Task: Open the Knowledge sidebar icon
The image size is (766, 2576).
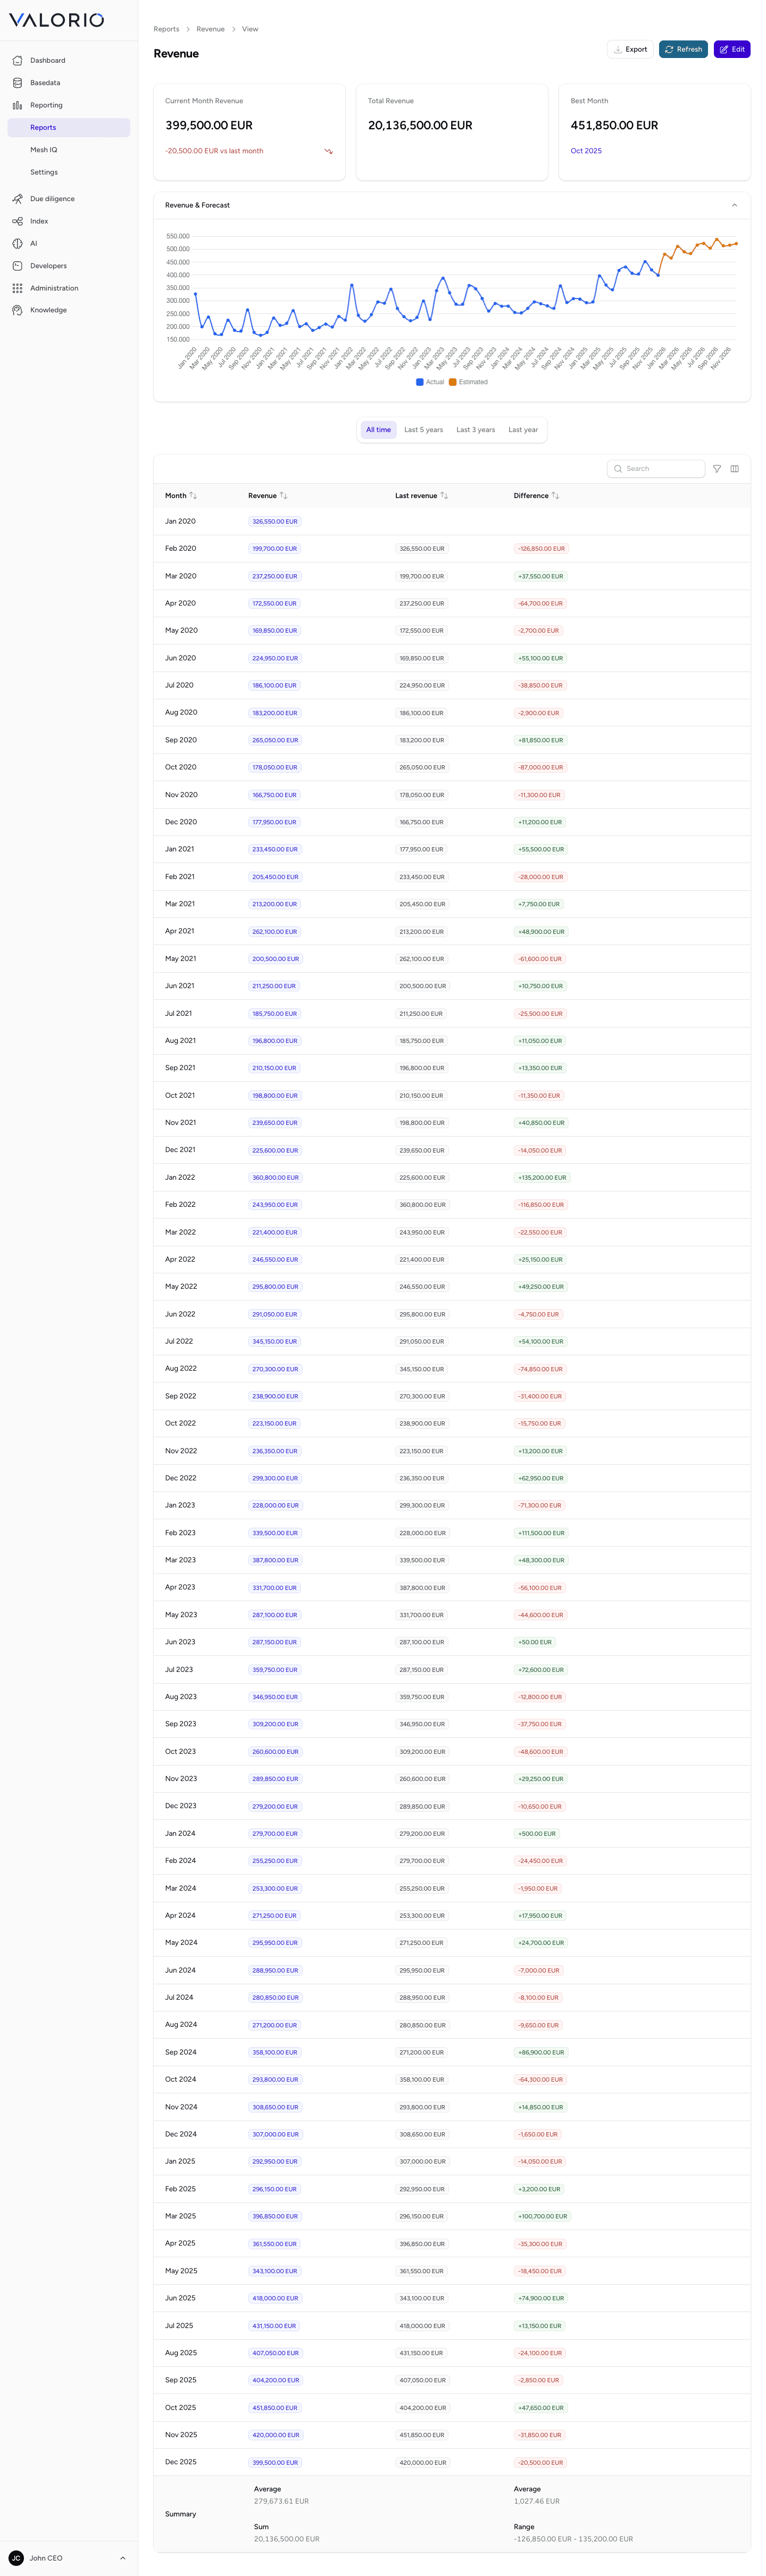Action: tap(17, 310)
